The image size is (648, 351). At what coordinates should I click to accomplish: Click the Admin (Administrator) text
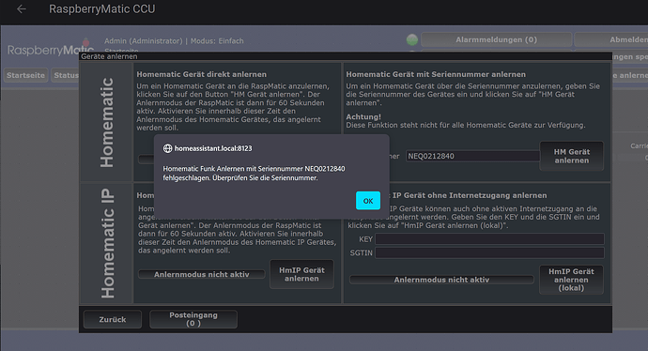pyautogui.click(x=143, y=41)
